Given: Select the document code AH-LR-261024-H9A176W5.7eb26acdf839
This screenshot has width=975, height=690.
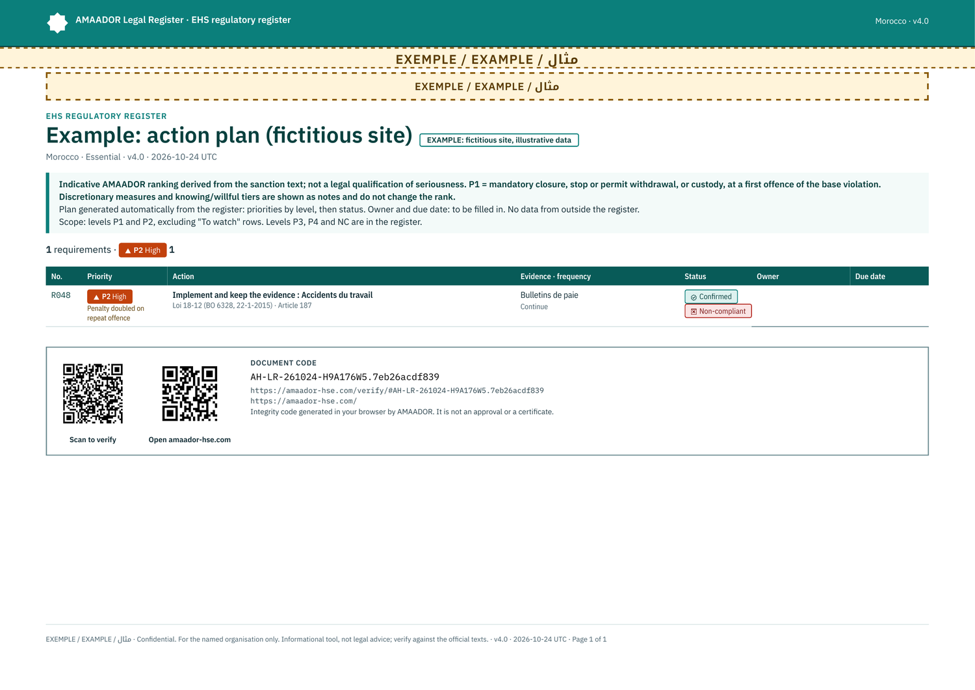Looking at the screenshot, I should tap(345, 377).
